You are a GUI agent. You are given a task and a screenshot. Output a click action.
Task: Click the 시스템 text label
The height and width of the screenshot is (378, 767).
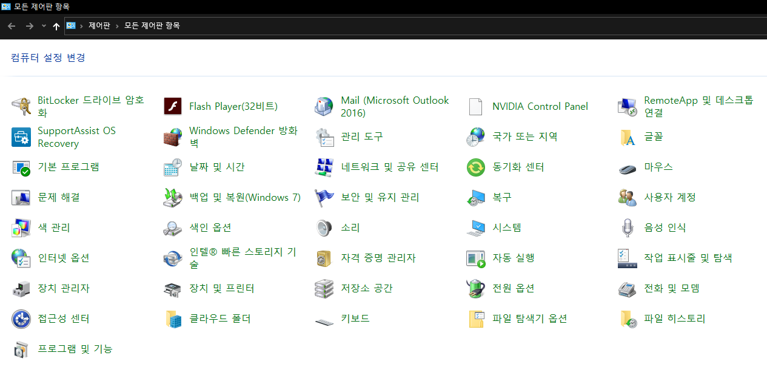507,228
